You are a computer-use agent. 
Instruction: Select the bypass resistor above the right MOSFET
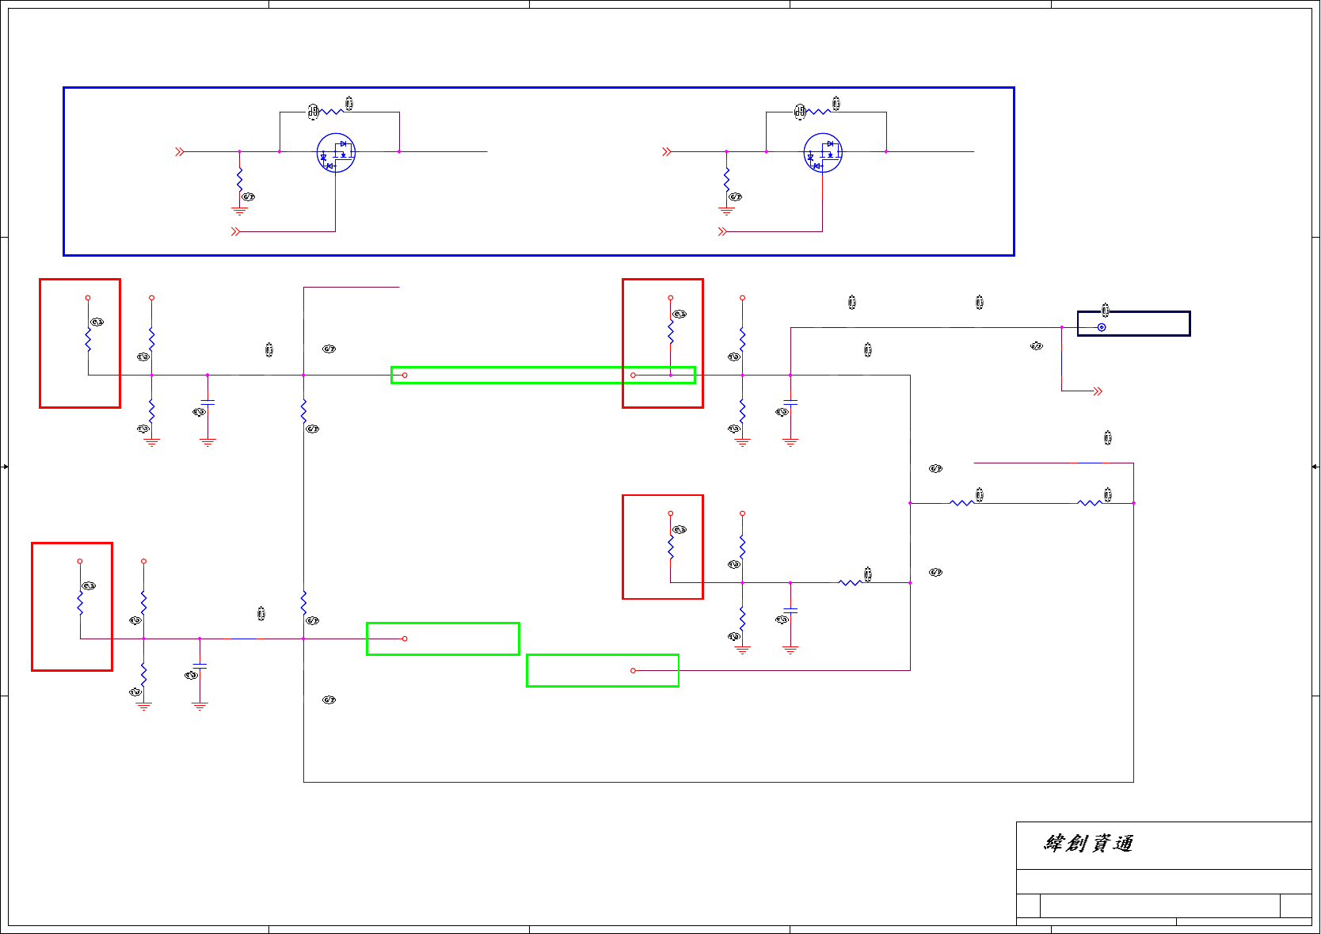tap(818, 112)
